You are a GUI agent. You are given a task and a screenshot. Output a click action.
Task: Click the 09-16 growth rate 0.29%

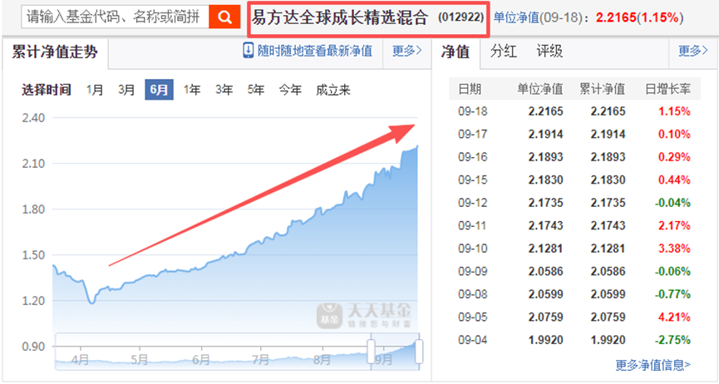(674, 157)
